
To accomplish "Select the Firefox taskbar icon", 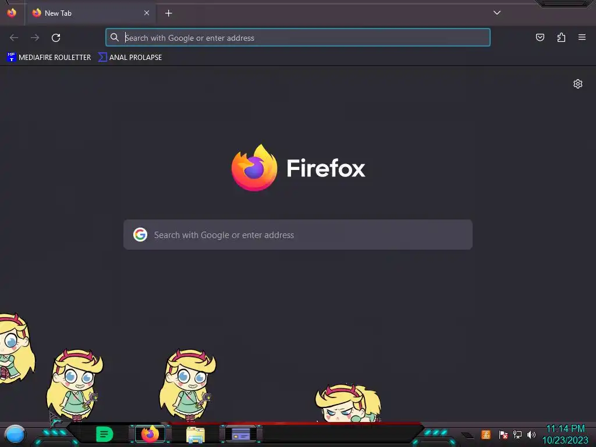I will click(x=150, y=434).
